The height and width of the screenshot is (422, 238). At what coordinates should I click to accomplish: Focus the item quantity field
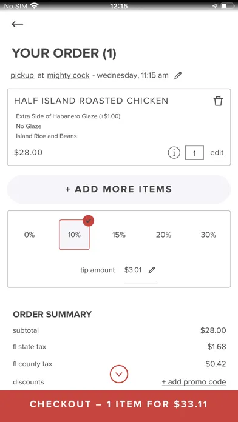click(x=194, y=153)
